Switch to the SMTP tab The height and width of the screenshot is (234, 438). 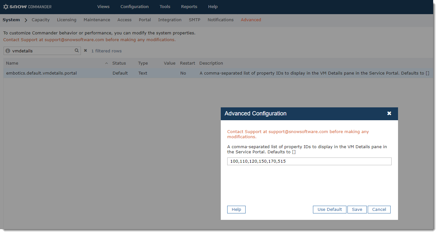coord(195,20)
